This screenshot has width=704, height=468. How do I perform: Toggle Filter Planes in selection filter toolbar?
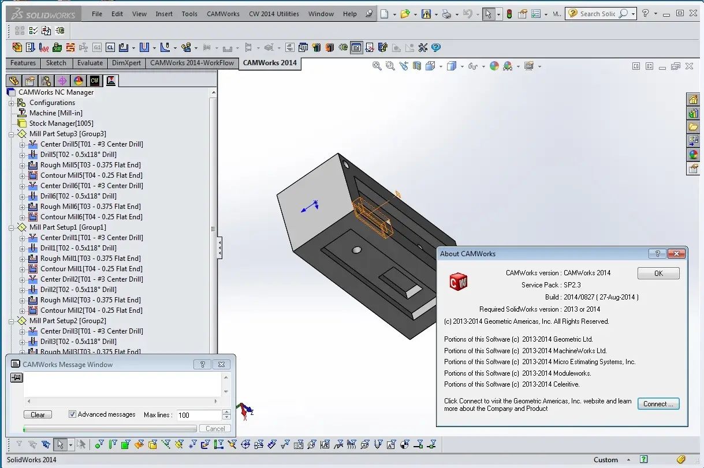(x=179, y=444)
